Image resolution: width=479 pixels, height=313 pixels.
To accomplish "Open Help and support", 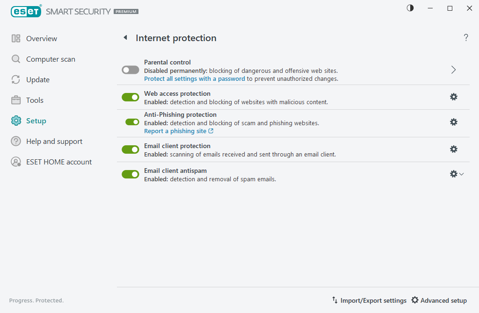I will pos(54,141).
